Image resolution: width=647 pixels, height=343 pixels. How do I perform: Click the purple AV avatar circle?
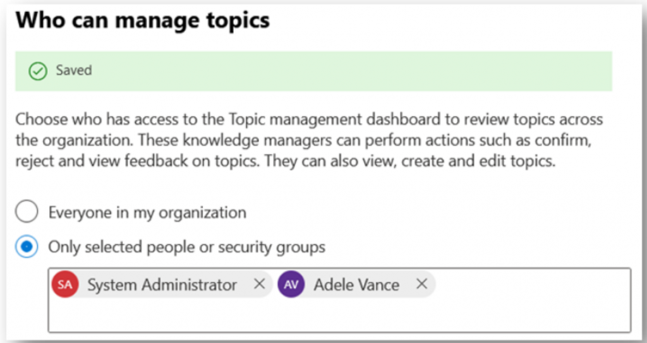tap(291, 284)
